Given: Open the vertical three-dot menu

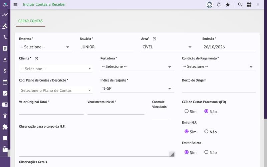Looking at the screenshot, I should (258, 5).
